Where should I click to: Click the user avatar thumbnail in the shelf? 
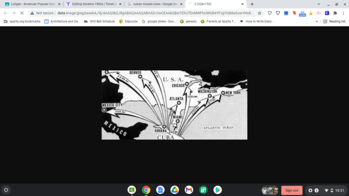coord(270,190)
